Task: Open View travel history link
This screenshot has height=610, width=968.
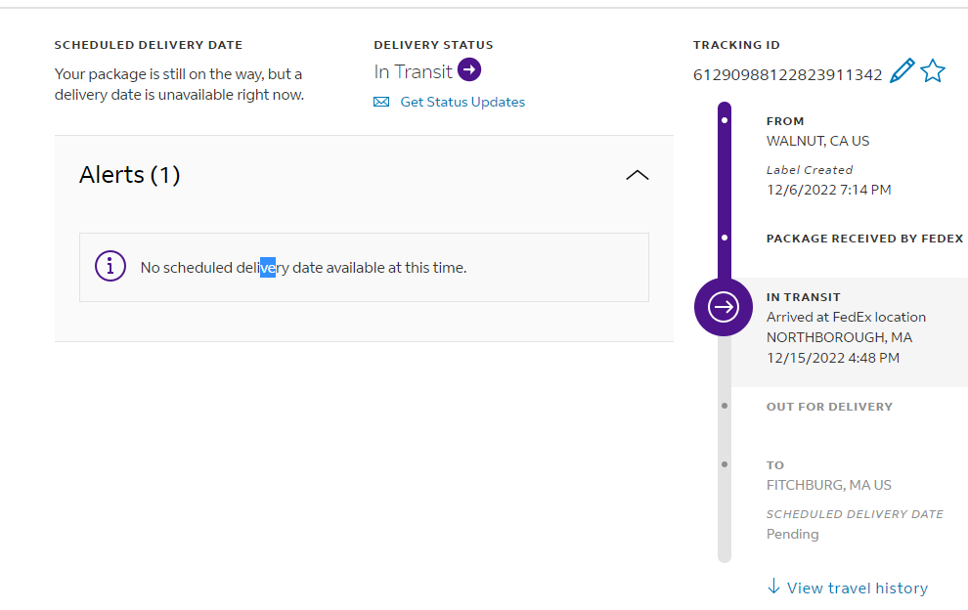Action: [x=857, y=588]
